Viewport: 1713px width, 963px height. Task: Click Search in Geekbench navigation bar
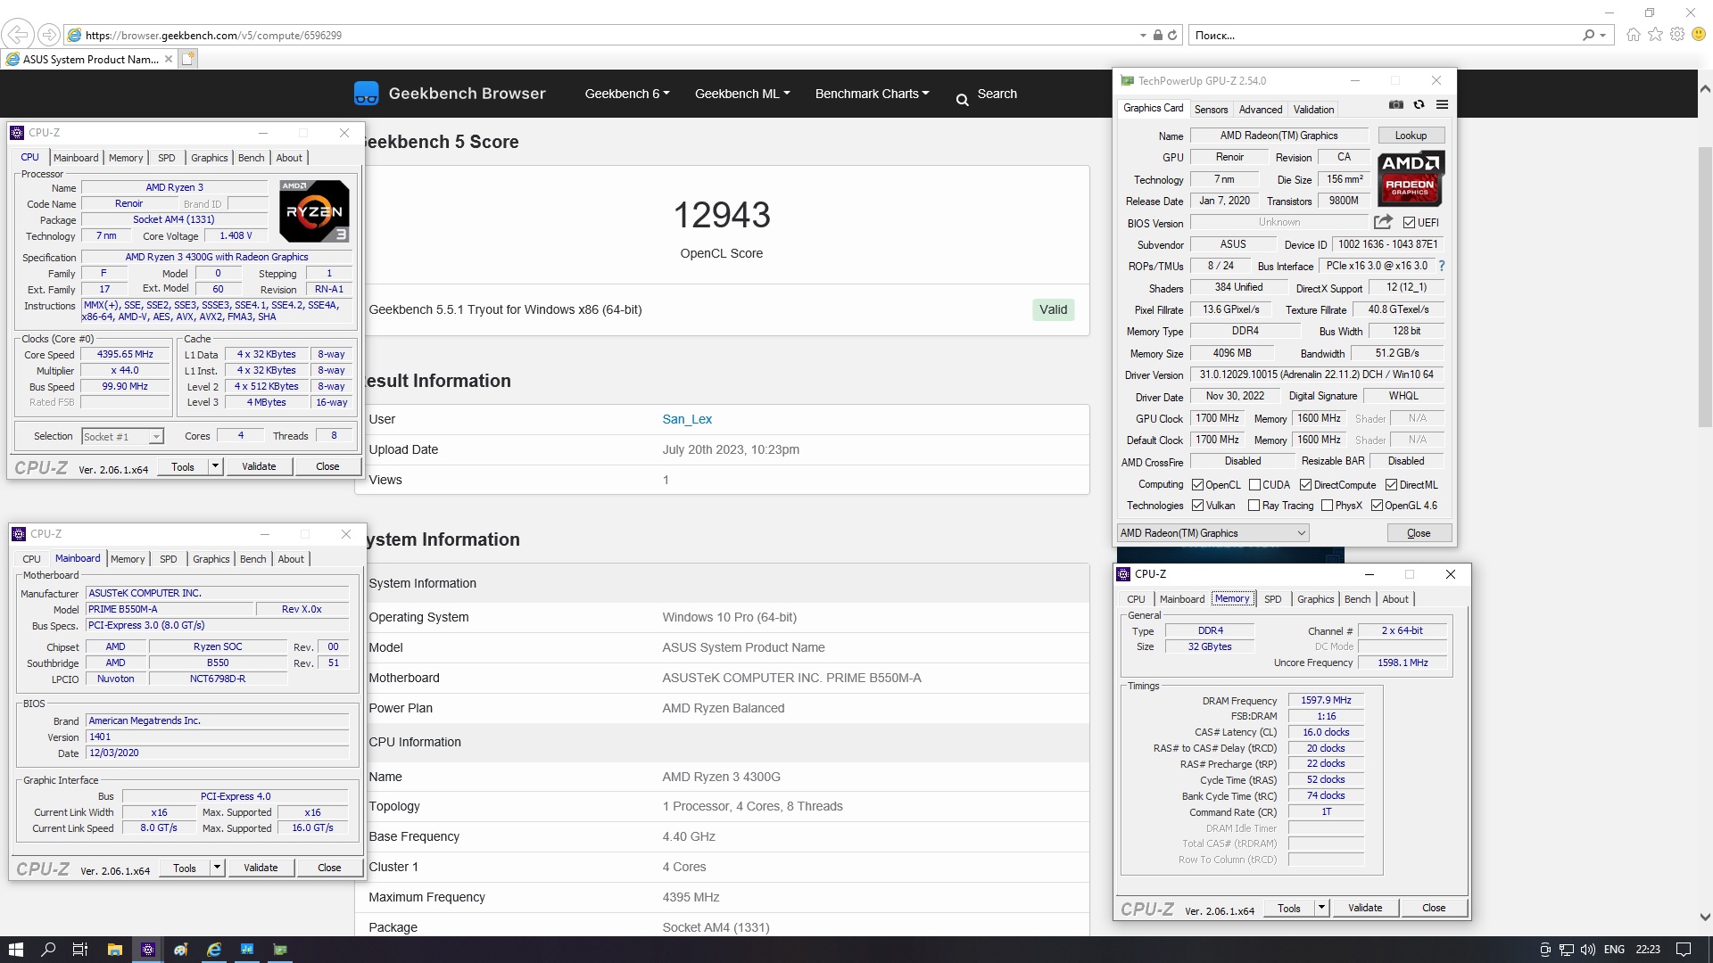tap(987, 95)
